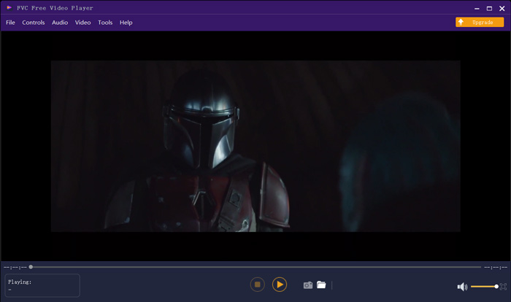The image size is (511, 302).
Task: Click the video display area
Action: pos(255,146)
